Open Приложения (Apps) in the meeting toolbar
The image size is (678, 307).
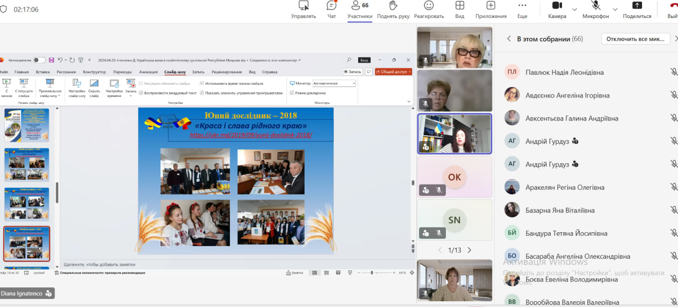491,6
